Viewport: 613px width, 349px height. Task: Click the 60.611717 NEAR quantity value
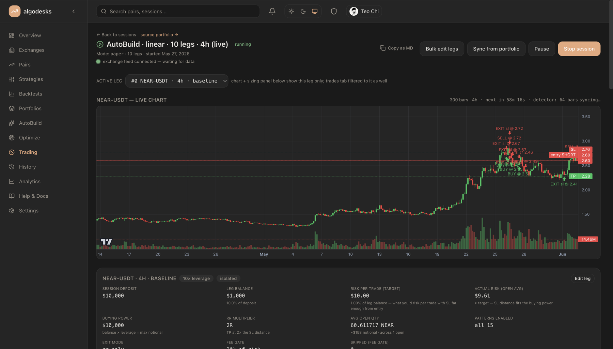coord(372,325)
